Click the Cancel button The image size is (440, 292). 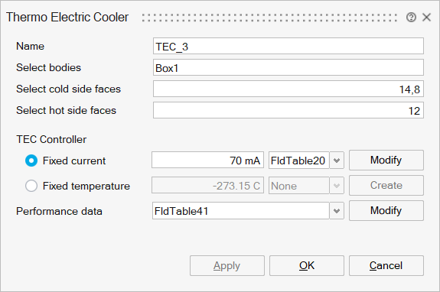tap(386, 265)
